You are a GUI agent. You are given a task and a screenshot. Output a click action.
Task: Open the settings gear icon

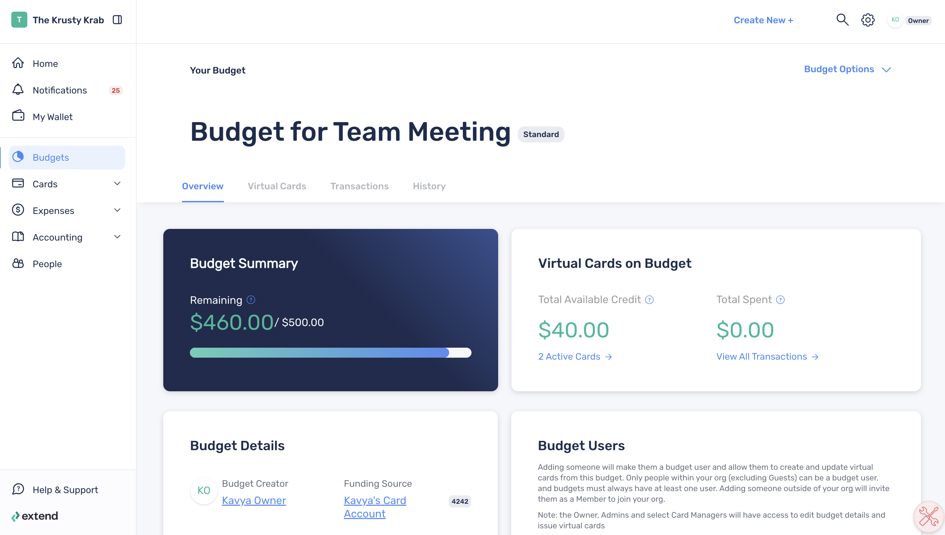[868, 20]
